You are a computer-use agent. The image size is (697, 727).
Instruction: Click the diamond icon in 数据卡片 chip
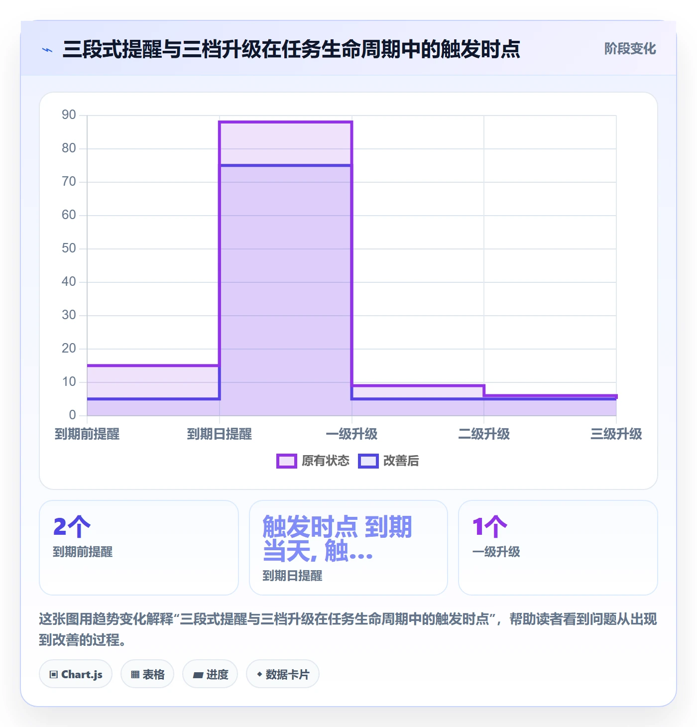tap(259, 674)
